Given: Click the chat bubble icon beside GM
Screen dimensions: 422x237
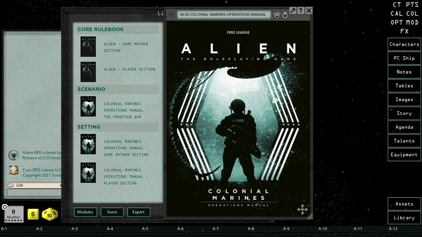Looking at the screenshot, I should (x=12, y=185).
